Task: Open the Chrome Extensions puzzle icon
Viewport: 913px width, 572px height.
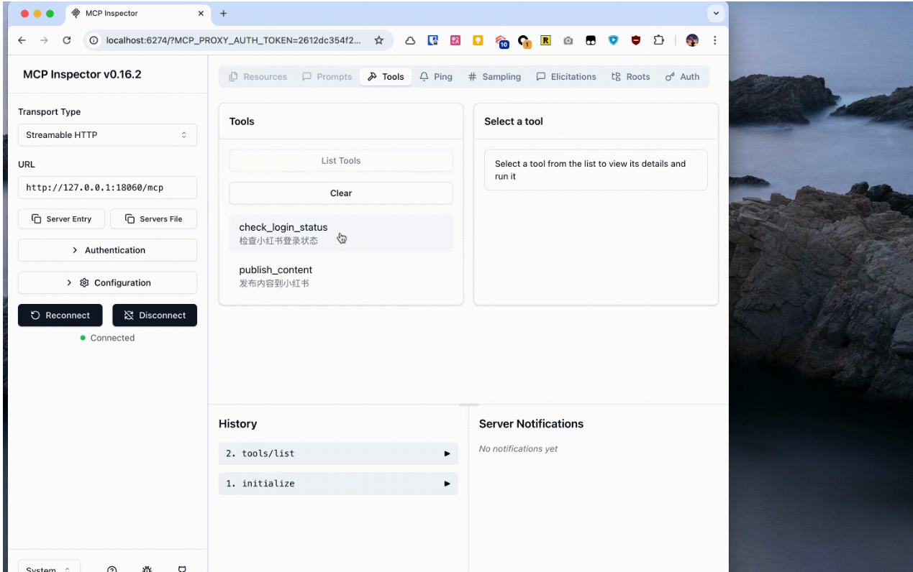Action: pos(658,40)
